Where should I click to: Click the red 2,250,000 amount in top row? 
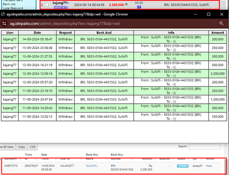point(116,5)
